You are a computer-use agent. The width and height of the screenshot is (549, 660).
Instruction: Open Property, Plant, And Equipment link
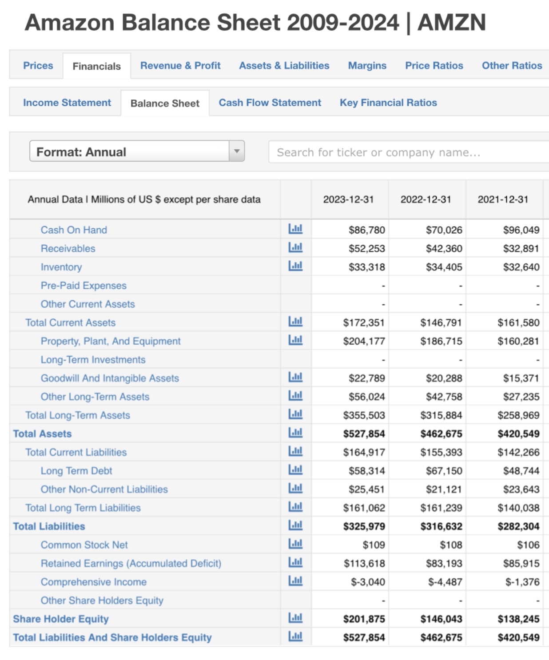(x=111, y=341)
